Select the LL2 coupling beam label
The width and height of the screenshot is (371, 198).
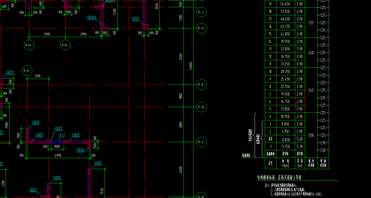(x=62, y=135)
